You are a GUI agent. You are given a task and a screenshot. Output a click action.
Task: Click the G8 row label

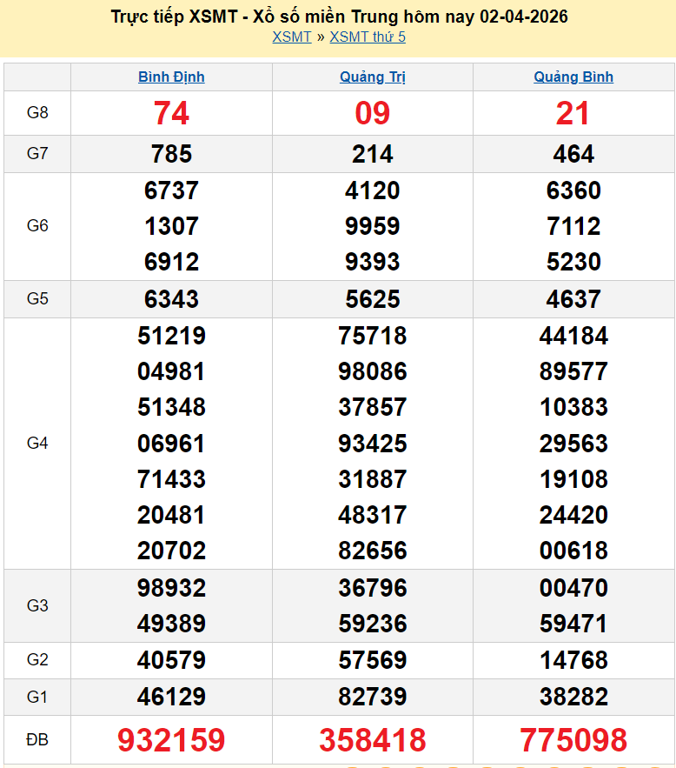pos(37,113)
